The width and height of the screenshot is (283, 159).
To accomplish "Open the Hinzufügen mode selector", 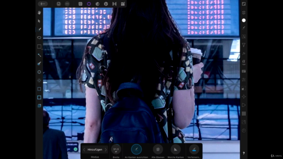I will [x=95, y=150].
